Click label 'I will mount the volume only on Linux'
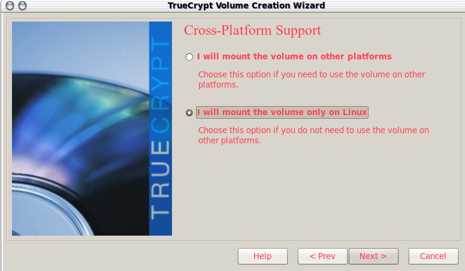Image resolution: width=465 pixels, height=271 pixels. pos(282,112)
